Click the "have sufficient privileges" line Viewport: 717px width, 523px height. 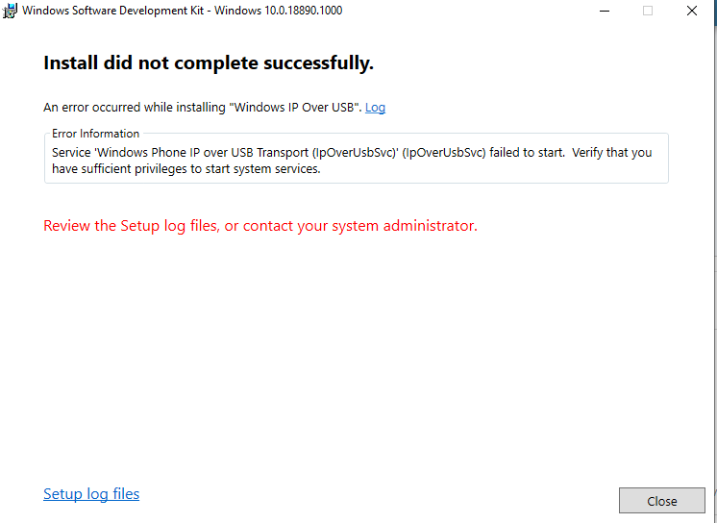click(x=185, y=169)
